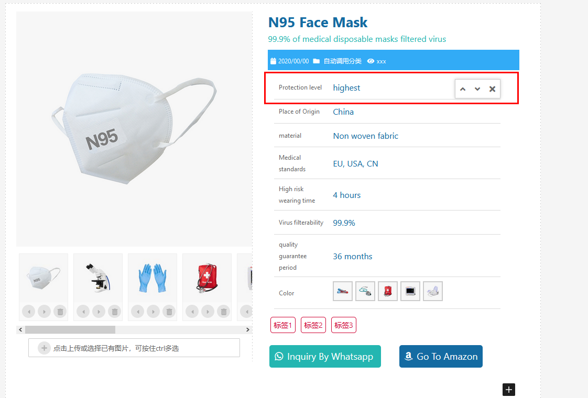The width and height of the screenshot is (588, 398).
Task: Select the 标签3 tag
Action: [344, 325]
